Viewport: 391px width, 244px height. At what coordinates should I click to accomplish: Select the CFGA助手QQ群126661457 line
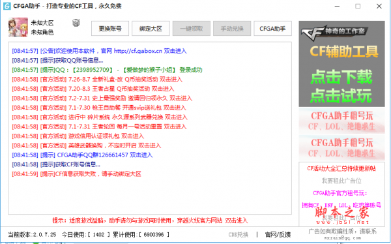[82, 155]
